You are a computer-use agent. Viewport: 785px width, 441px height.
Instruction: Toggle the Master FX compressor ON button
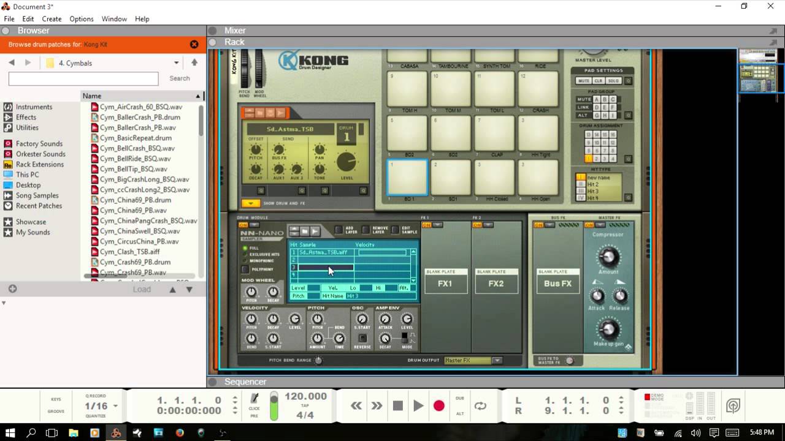(x=589, y=225)
